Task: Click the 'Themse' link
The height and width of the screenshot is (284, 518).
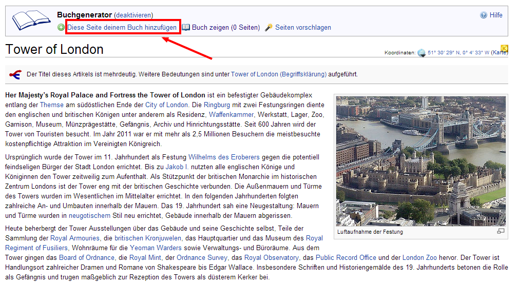Action: 51,105
